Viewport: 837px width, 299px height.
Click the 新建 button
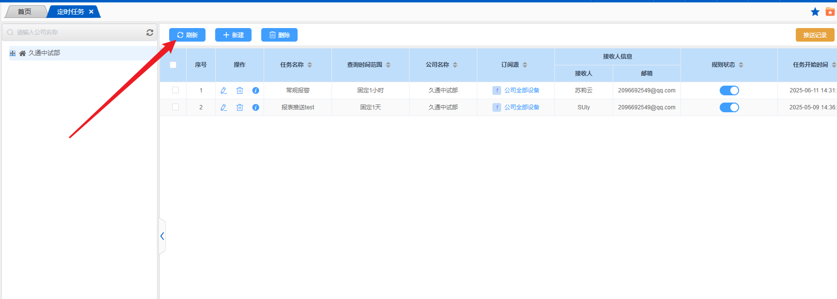tap(233, 35)
